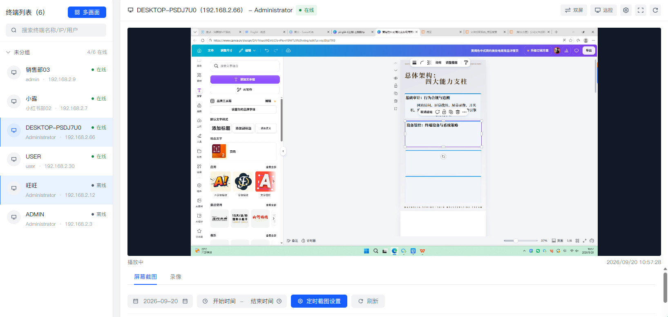Click the Canva redo arrow
This screenshot has width=668, height=317.
[x=276, y=51]
